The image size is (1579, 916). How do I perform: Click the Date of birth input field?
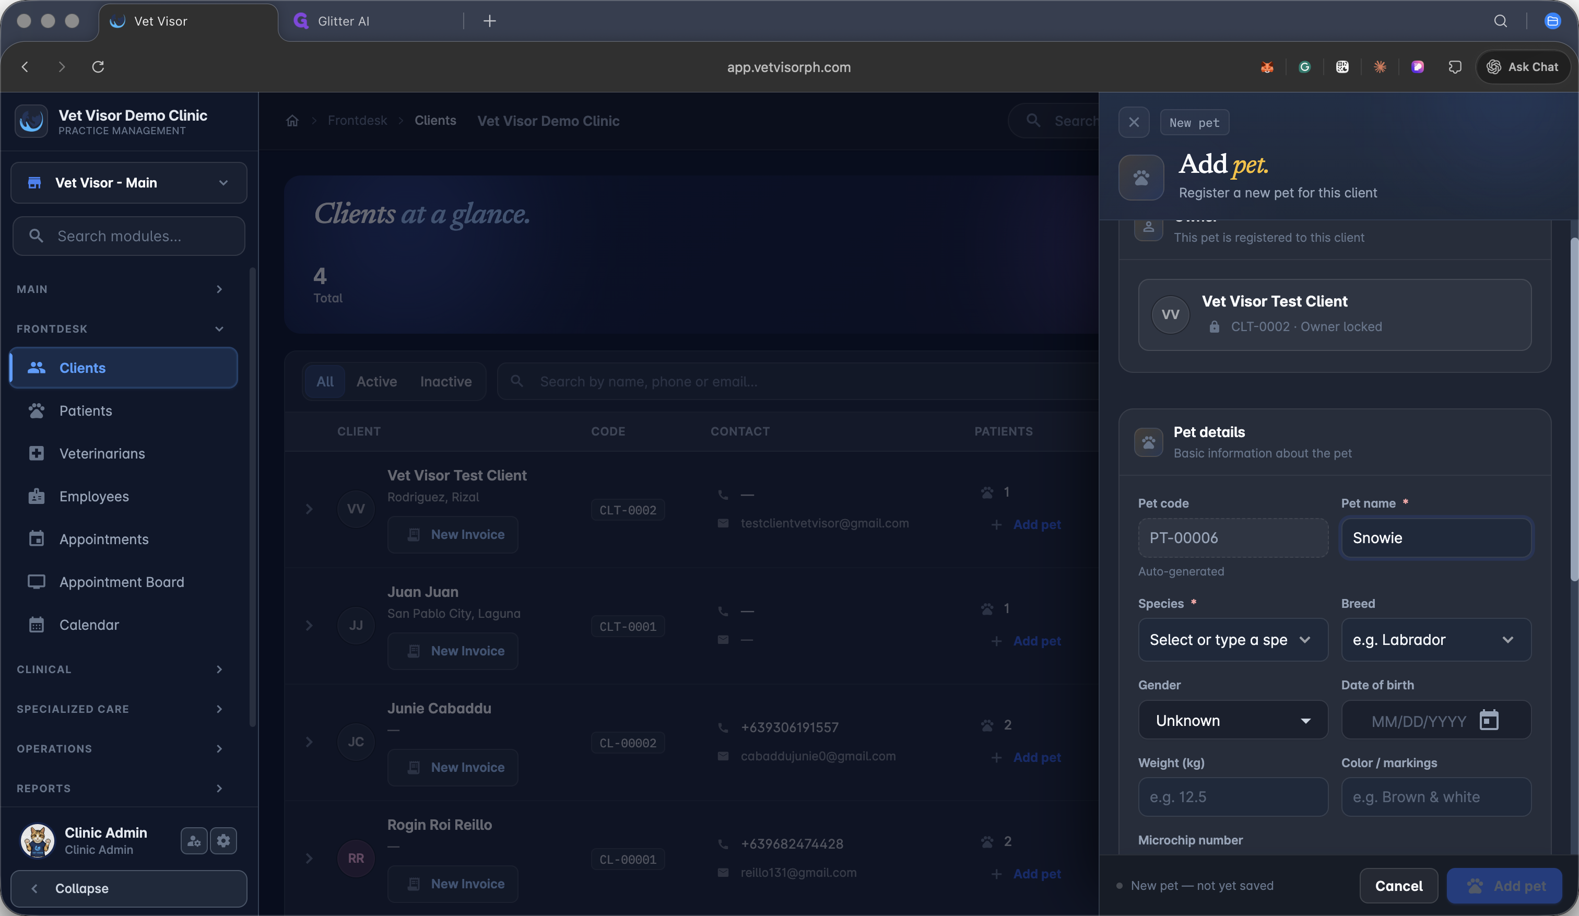pos(1435,721)
